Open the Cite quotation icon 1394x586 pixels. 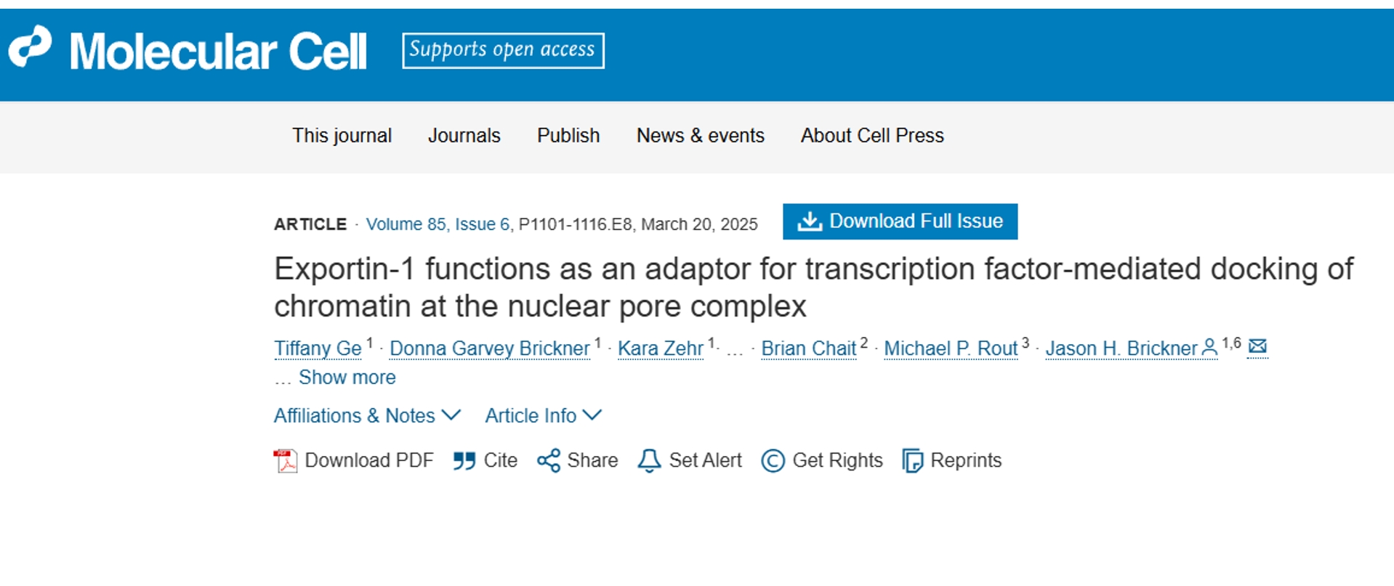tap(464, 460)
